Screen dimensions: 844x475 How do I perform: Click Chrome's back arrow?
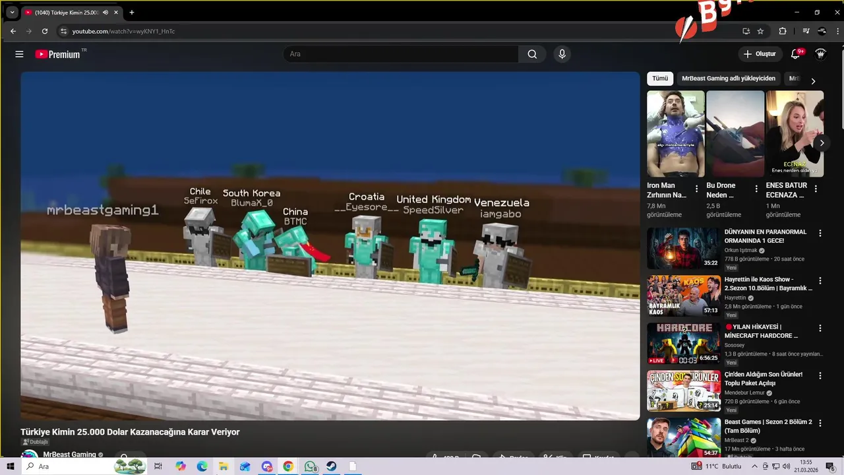13,31
